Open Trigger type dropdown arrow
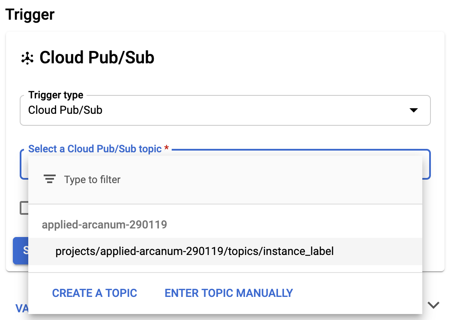 [x=413, y=110]
